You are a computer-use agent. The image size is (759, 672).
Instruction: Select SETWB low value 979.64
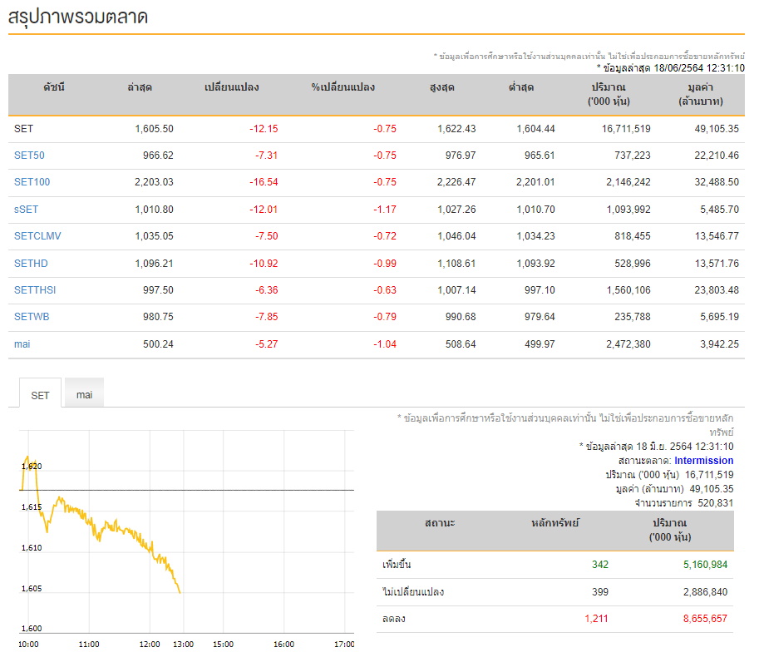[540, 317]
